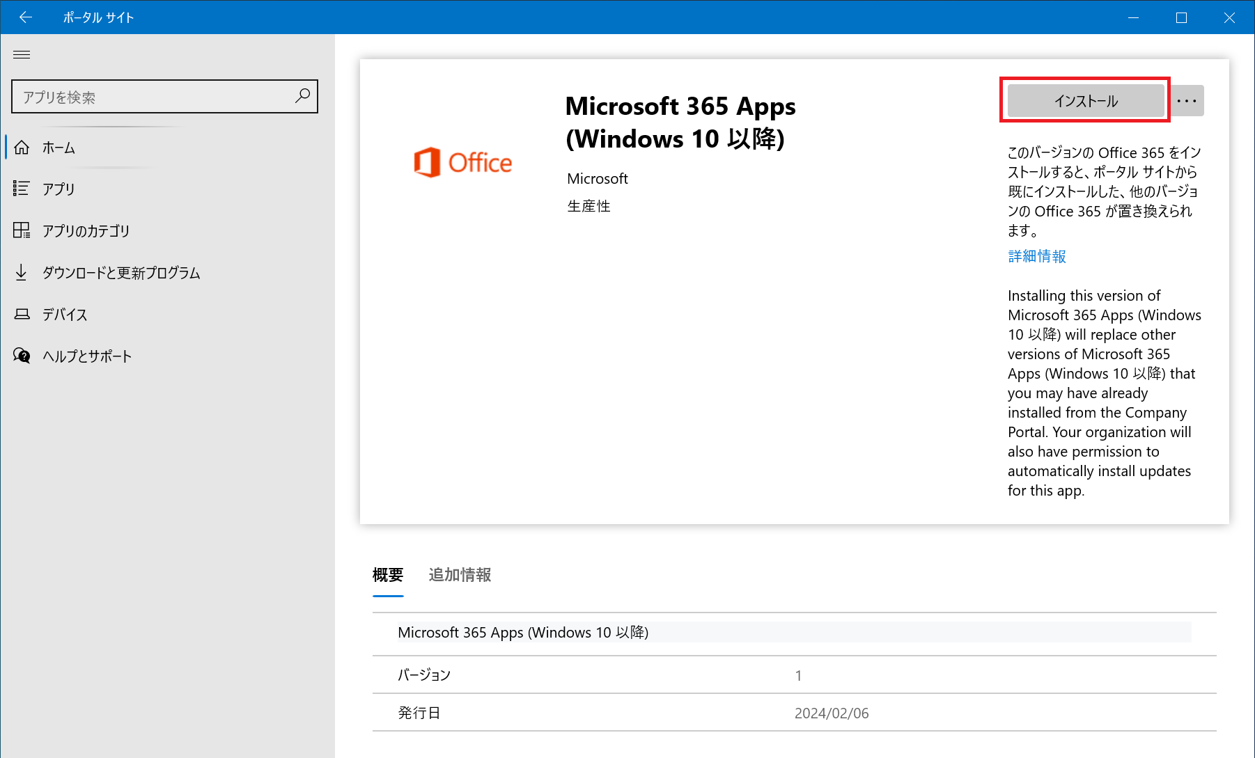Click the 発行日 row label

[419, 713]
